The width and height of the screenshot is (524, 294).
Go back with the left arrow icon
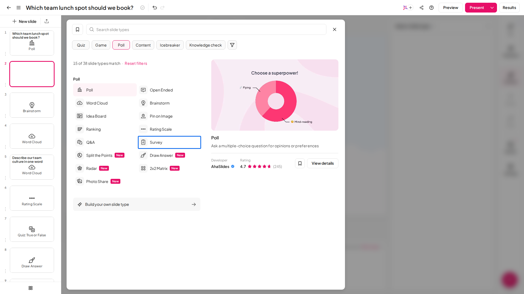pos(9,8)
